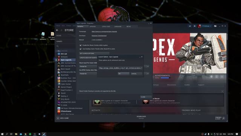Select Counter-Strike entry in library list
The width and height of the screenshot is (241, 136).
(x=67, y=81)
